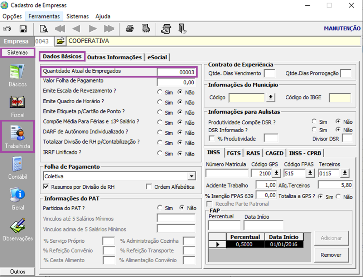Click the printer icon in toolbar
363x277 pixels.
(x=130, y=29)
